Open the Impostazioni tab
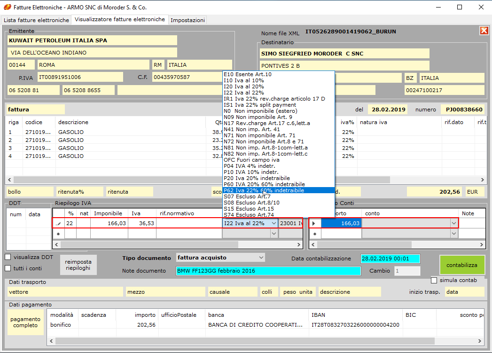Screen dimensions: 492x353 click(x=187, y=20)
